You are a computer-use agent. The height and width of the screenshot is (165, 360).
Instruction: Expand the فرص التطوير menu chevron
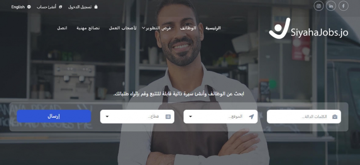click(143, 28)
